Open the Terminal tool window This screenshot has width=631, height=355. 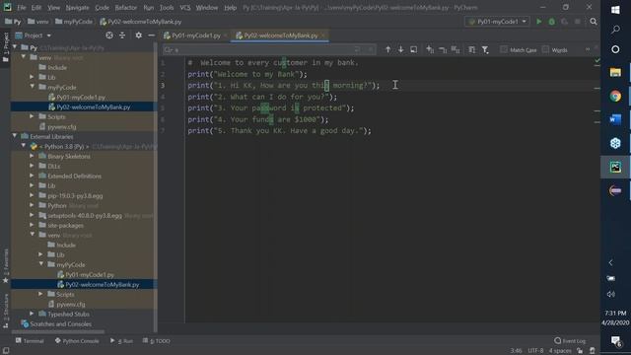click(x=30, y=341)
